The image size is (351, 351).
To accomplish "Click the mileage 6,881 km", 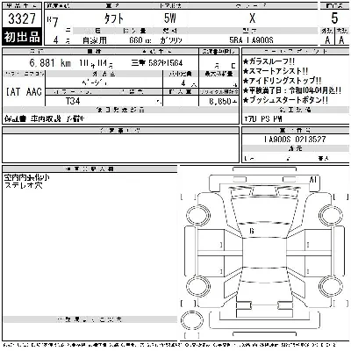I will coord(50,63).
